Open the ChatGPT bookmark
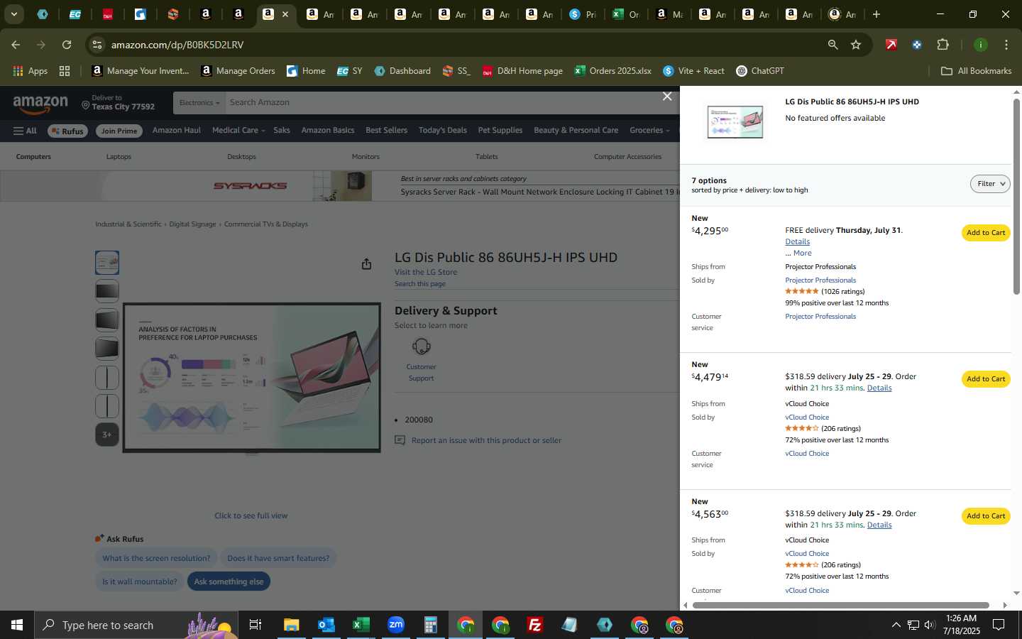Screen dimensions: 1022x639 pos(760,71)
